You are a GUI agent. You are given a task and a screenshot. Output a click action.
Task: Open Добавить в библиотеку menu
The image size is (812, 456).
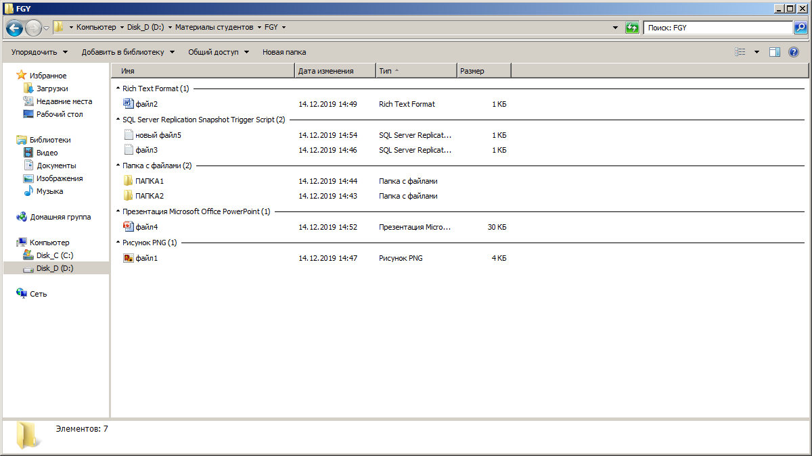point(128,52)
